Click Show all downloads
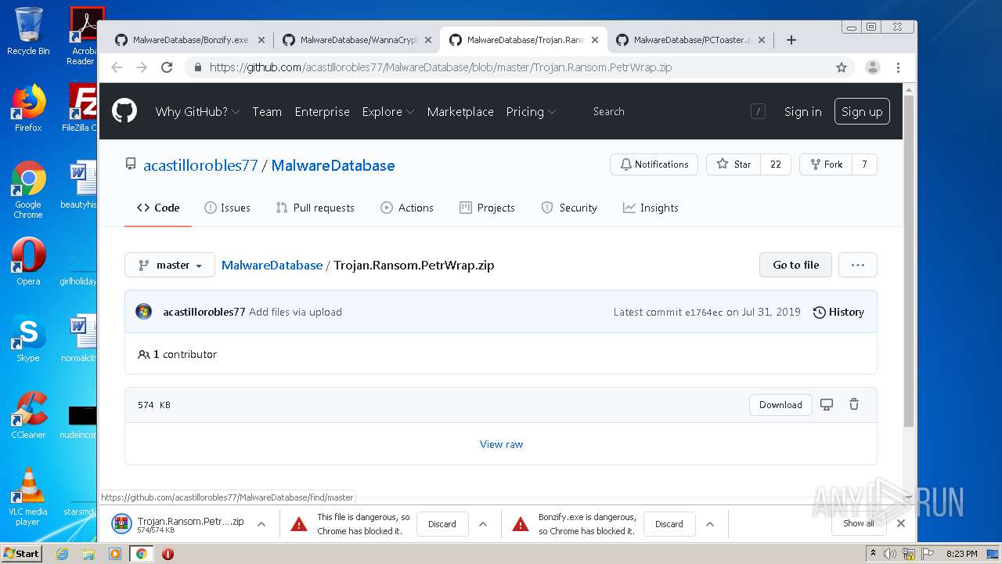The height and width of the screenshot is (564, 1002). [859, 523]
